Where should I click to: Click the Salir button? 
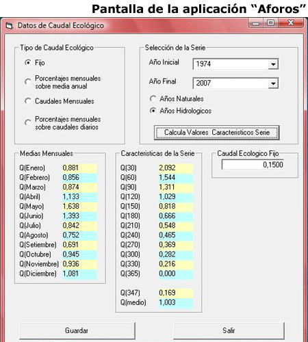pyautogui.click(x=229, y=330)
